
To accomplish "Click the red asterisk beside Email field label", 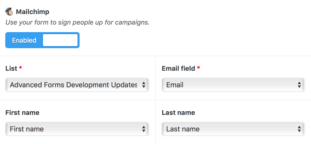I will [x=199, y=68].
